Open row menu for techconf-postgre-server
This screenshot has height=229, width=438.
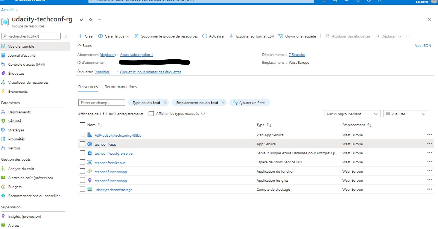tap(430, 153)
